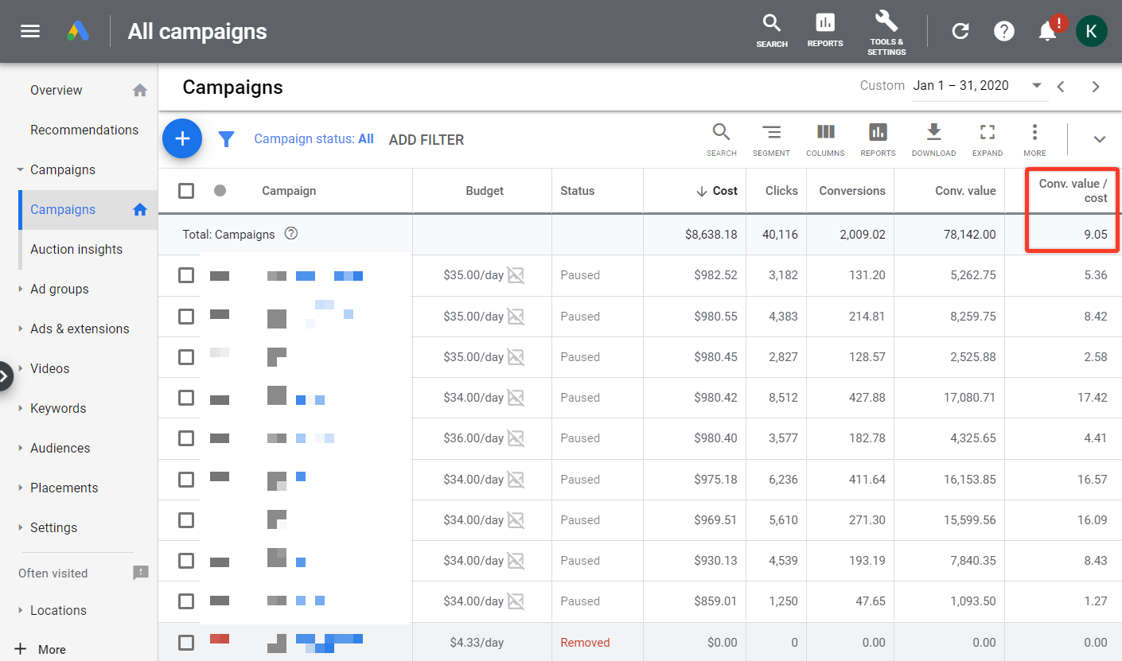
Task: Open Locations in sidebar
Action: click(58, 610)
